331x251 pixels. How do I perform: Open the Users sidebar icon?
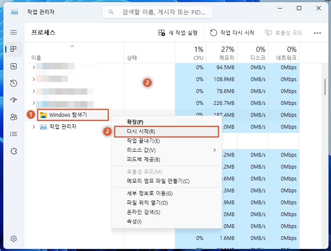(x=14, y=117)
